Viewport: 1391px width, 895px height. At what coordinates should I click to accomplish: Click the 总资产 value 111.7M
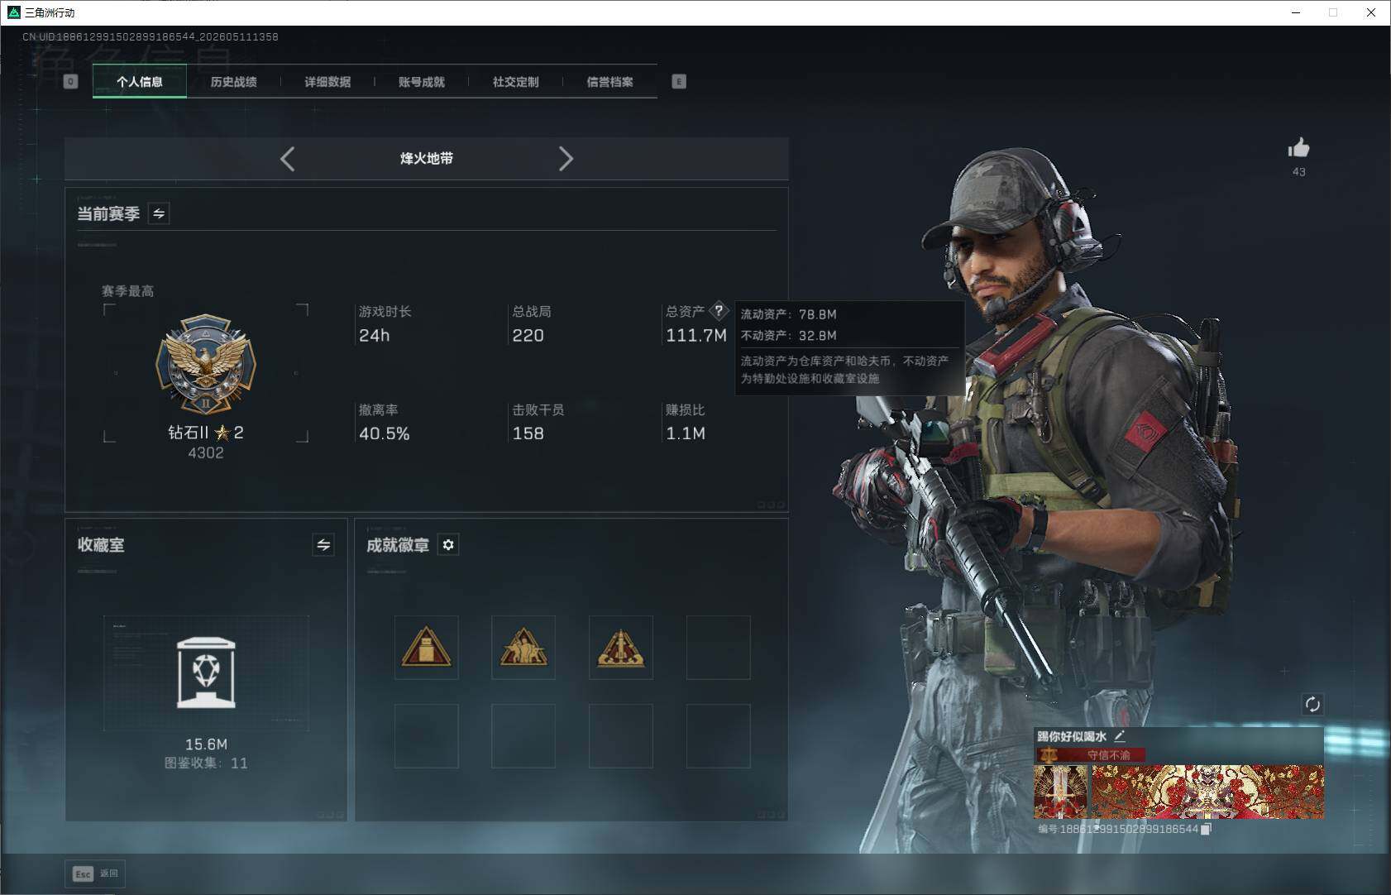[x=696, y=335]
